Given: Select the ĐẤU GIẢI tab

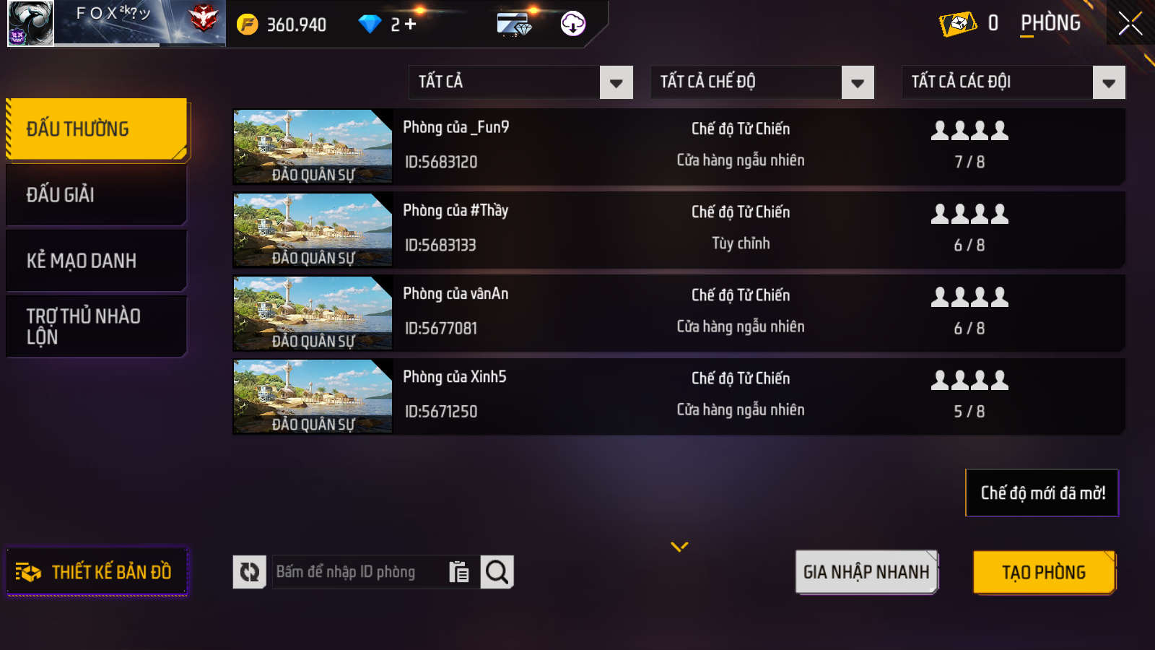Looking at the screenshot, I should (97, 195).
